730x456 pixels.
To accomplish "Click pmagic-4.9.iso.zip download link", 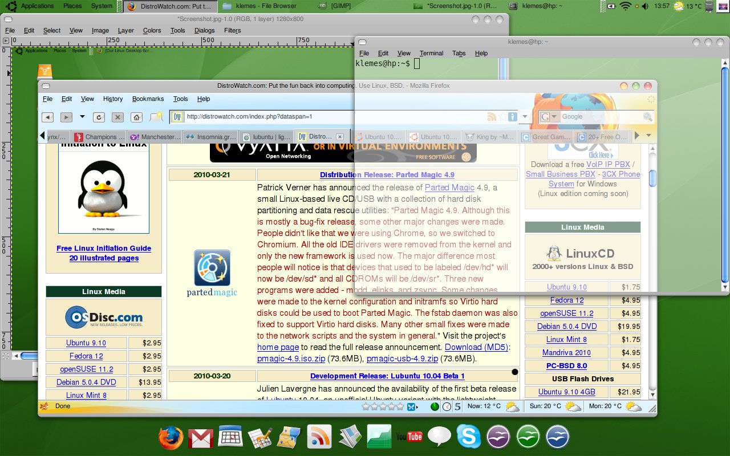I will pos(291,359).
